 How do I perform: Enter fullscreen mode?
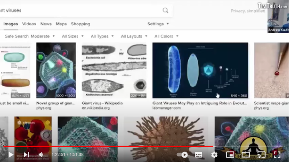(277, 155)
